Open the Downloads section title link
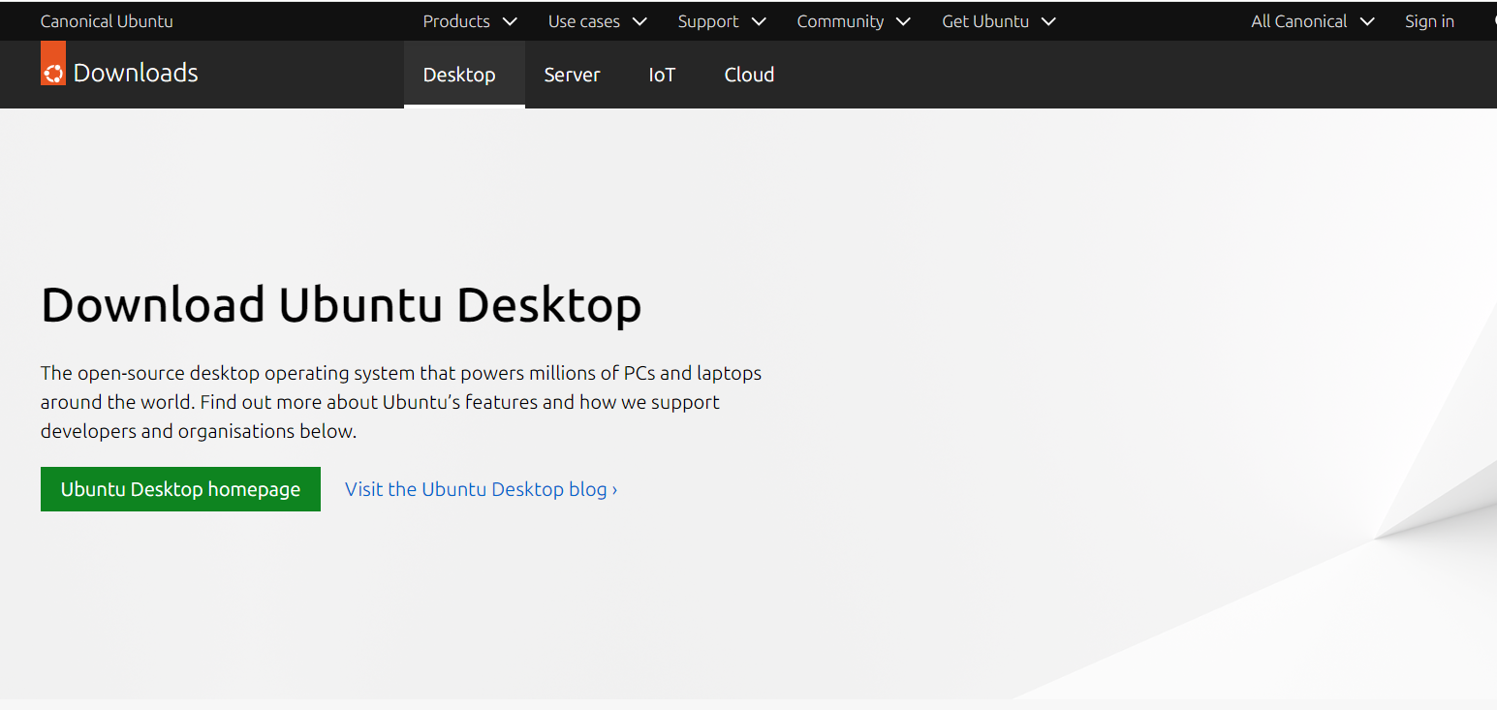This screenshot has height=710, width=1497. point(136,73)
